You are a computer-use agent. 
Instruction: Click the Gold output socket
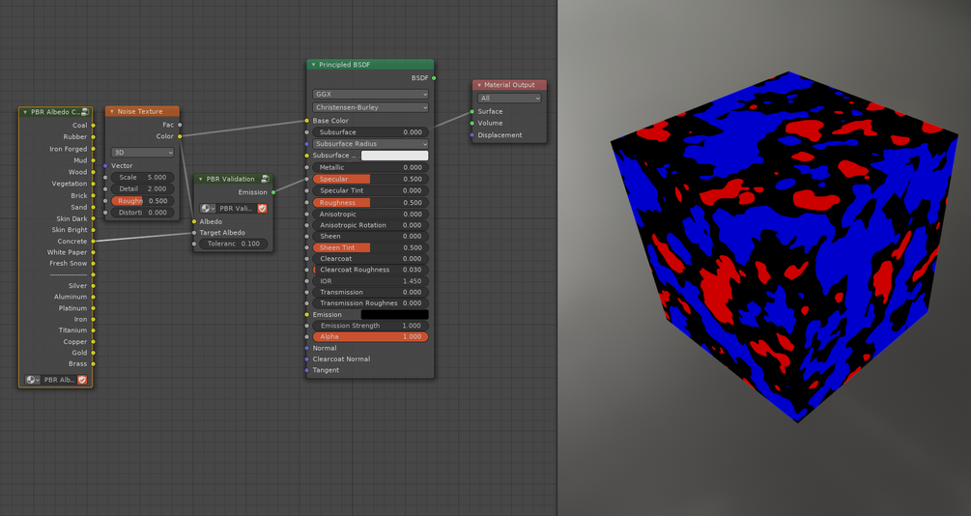(93, 353)
